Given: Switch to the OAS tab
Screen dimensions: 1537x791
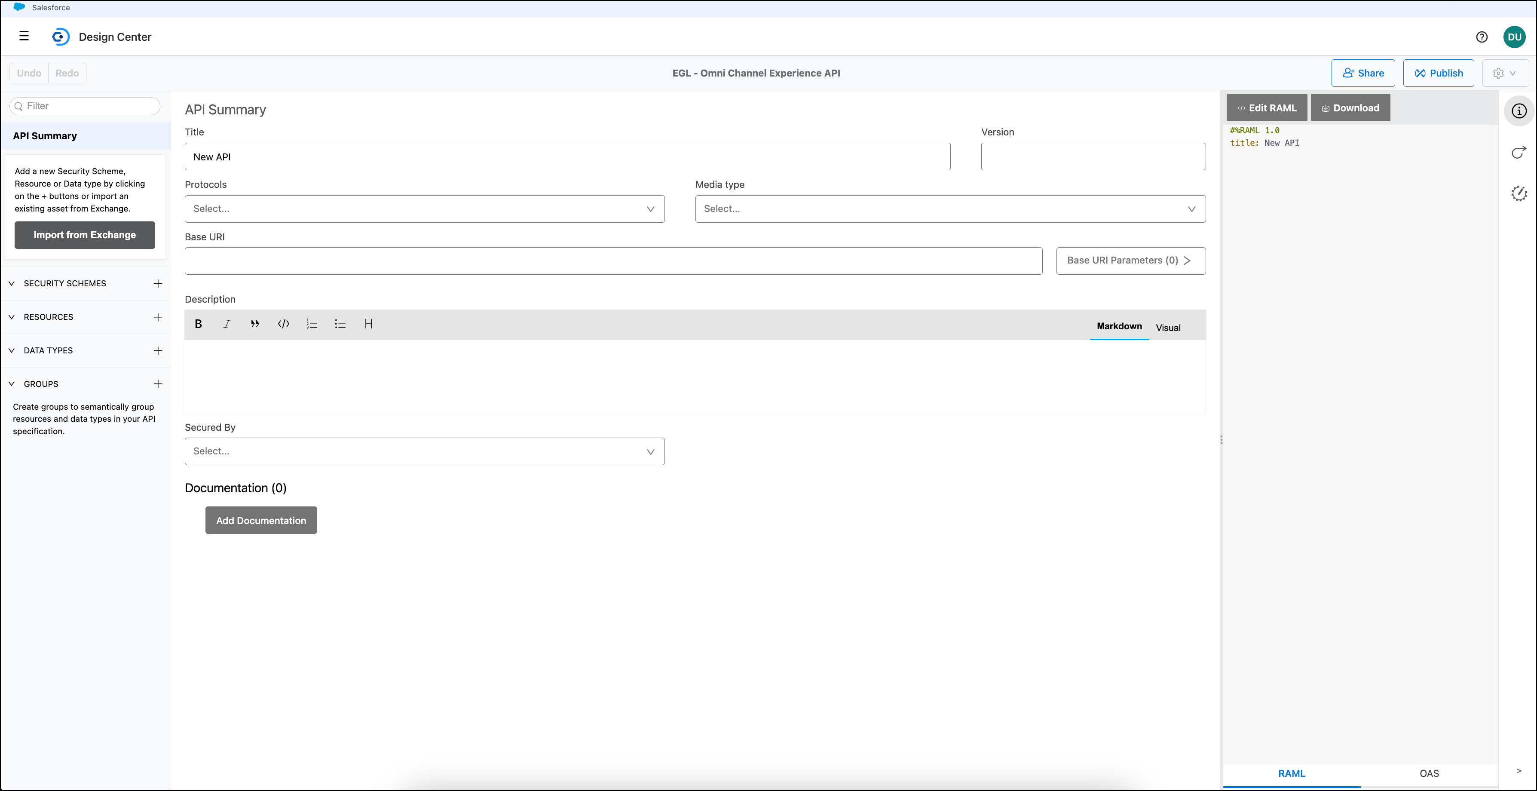Looking at the screenshot, I should pyautogui.click(x=1428, y=773).
